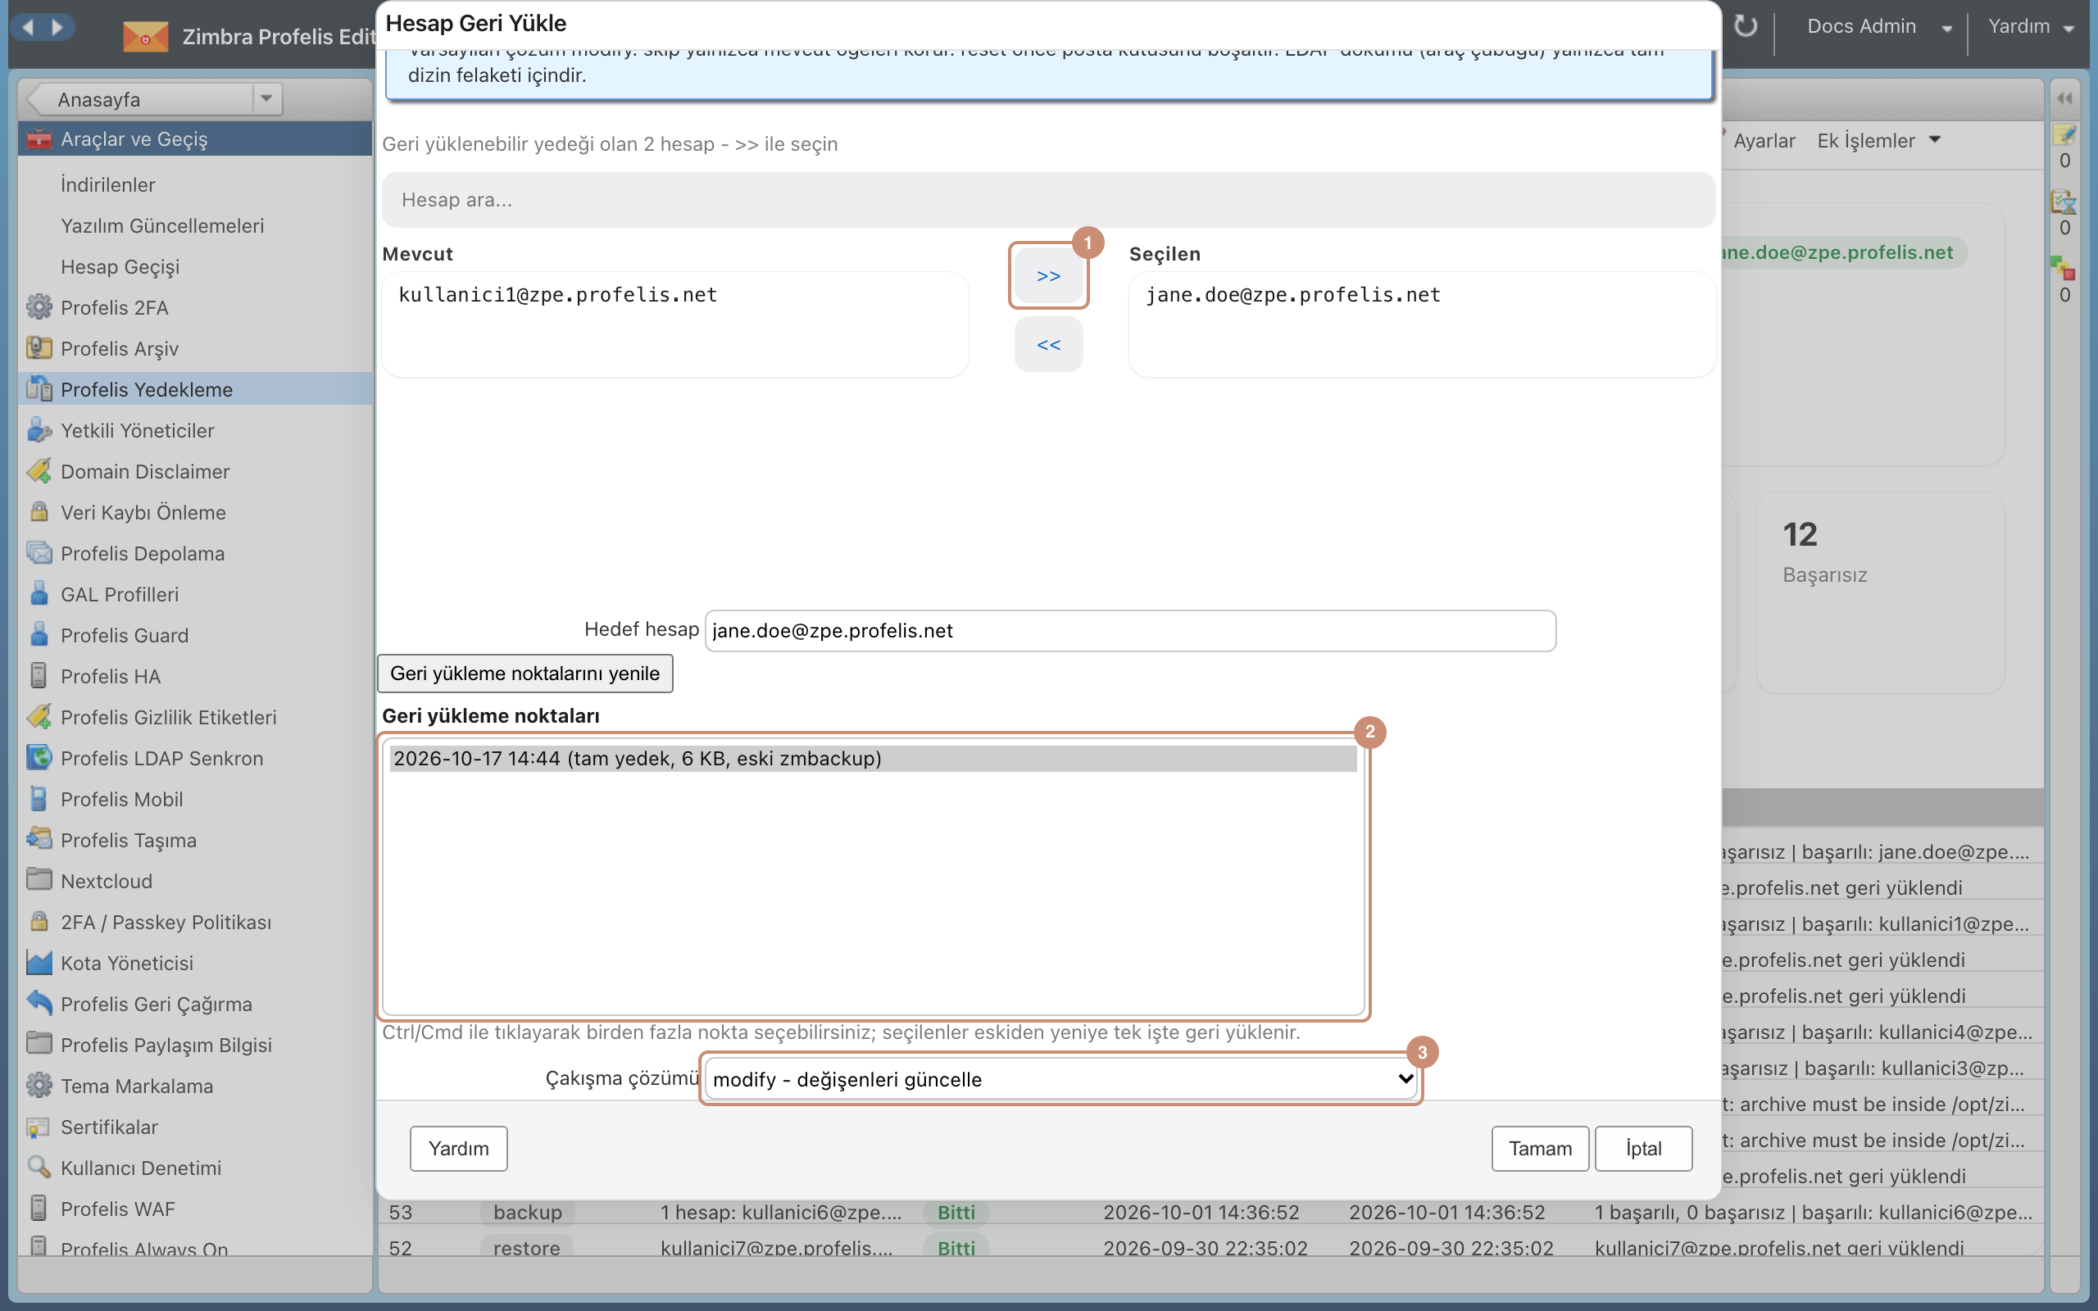Click the Profelis LDAP Senkron icon
Screen dimensions: 2098x1311
point(39,757)
